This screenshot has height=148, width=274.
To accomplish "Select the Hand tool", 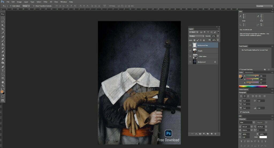I will [3, 82].
